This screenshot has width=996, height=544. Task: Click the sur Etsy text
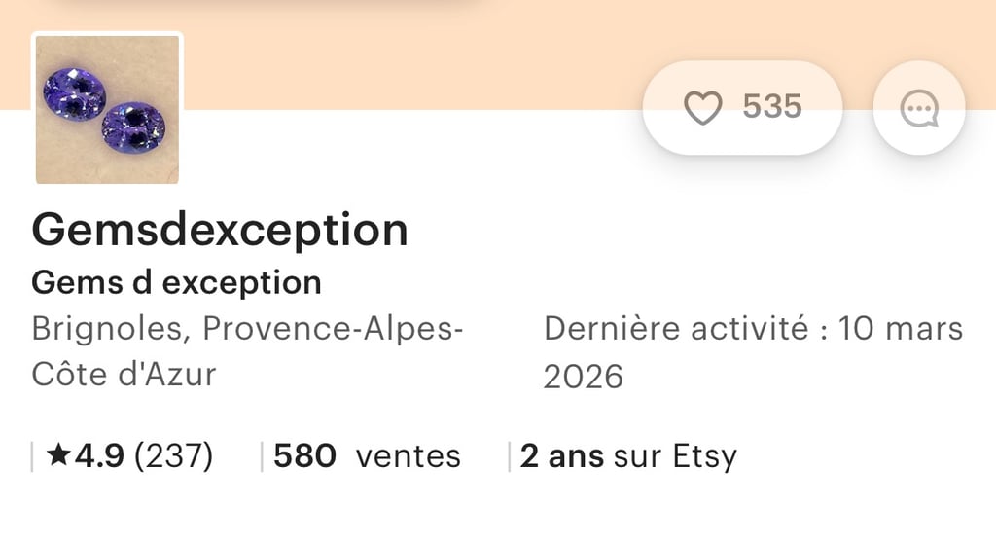(674, 455)
